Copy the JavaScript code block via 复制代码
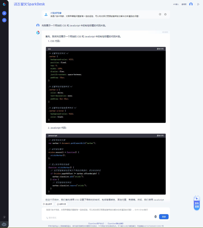Image resolution: width=203 pixels, height=228 pixels. tap(160, 136)
